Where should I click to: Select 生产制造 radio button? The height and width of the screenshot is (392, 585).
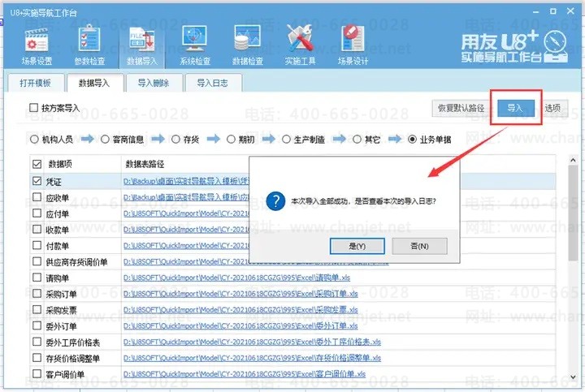click(286, 140)
